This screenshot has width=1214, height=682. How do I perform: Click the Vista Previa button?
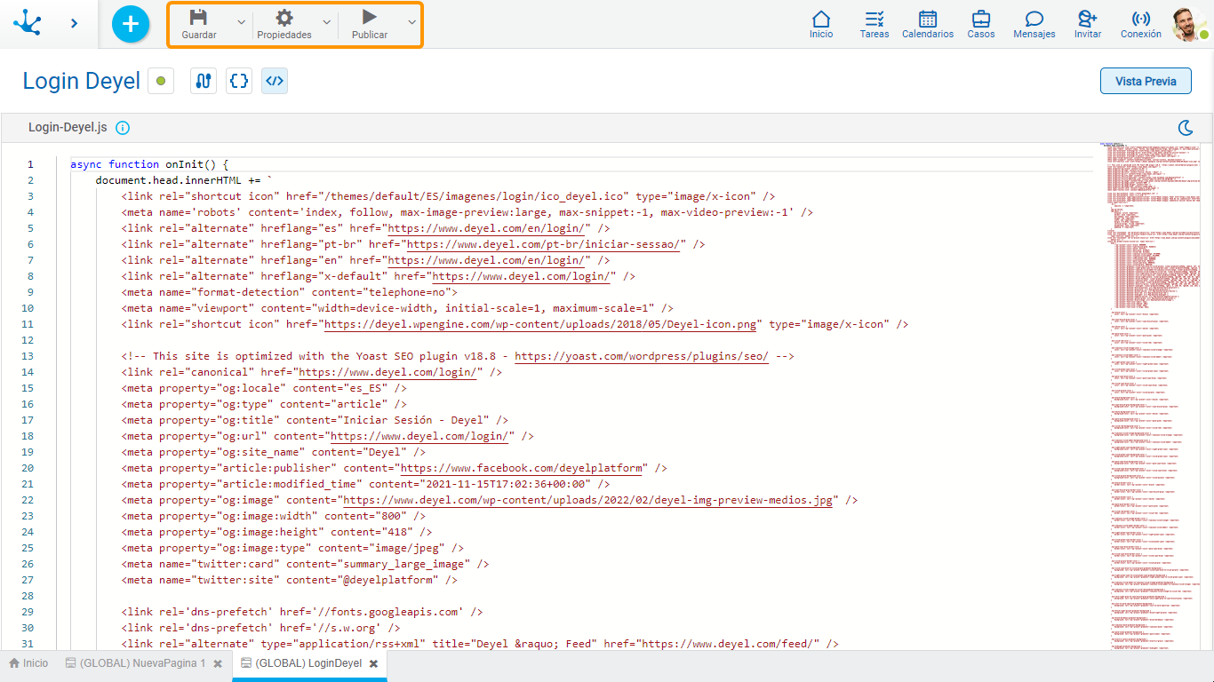point(1146,81)
